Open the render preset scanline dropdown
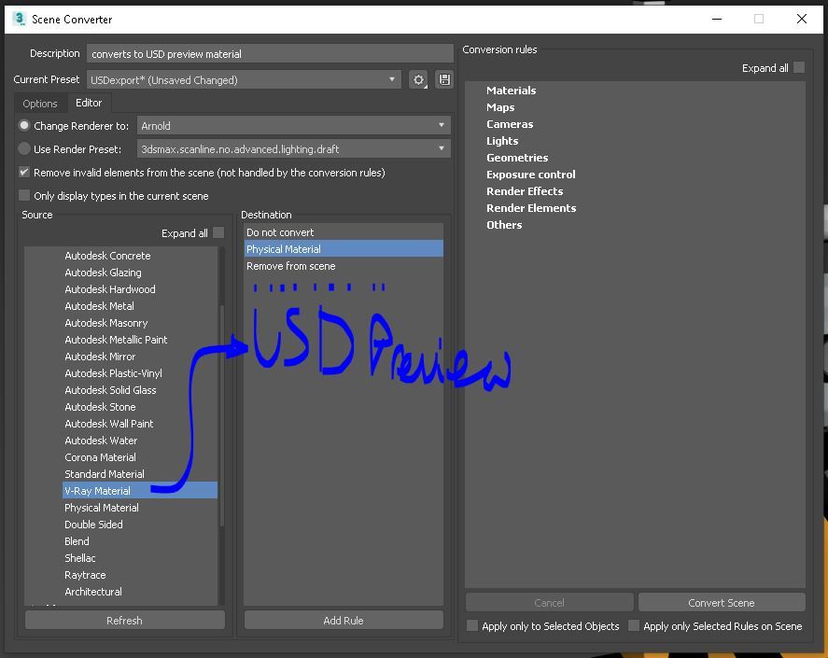The height and width of the screenshot is (658, 828). click(294, 149)
